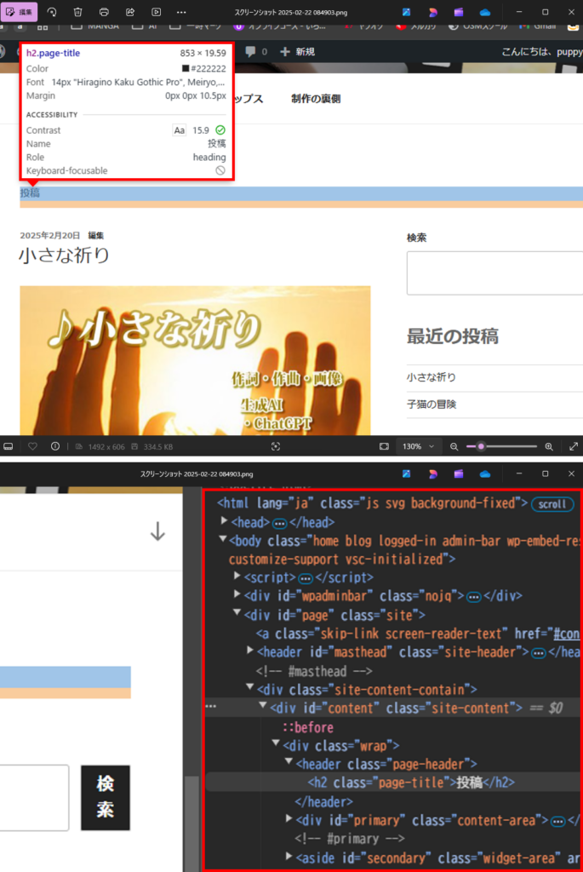Click the zoom out magnifier icon

pos(454,446)
